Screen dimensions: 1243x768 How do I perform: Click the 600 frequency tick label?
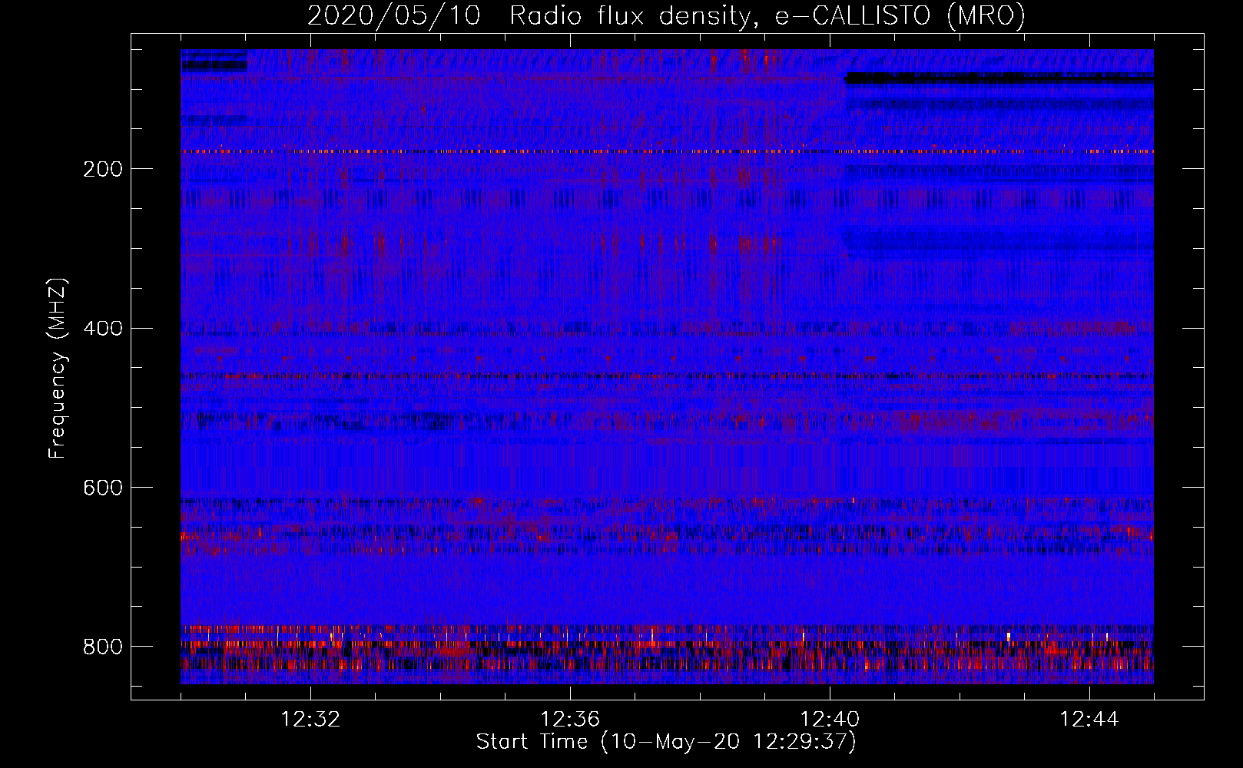103,488
